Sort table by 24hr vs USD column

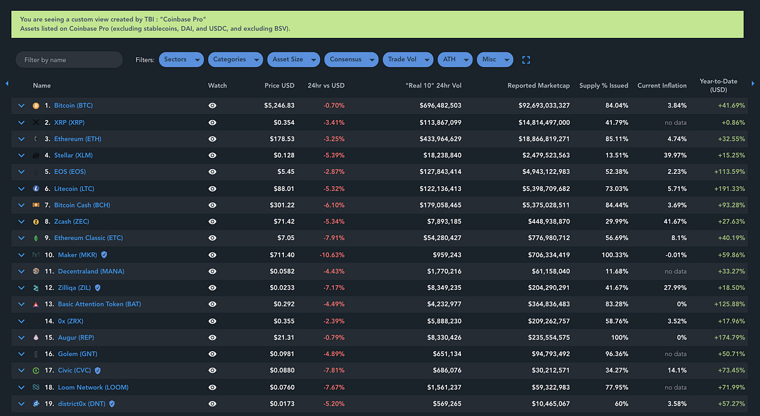pos(326,86)
